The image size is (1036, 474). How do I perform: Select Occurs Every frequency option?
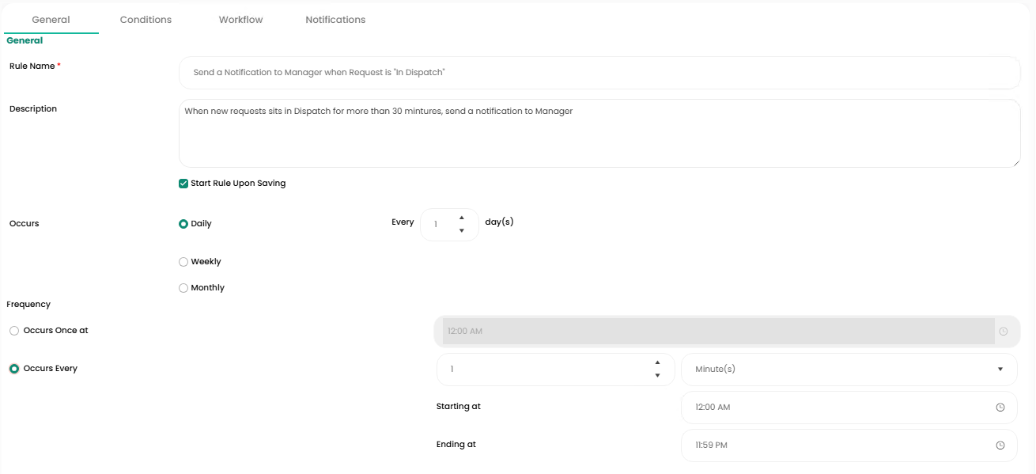click(x=14, y=369)
